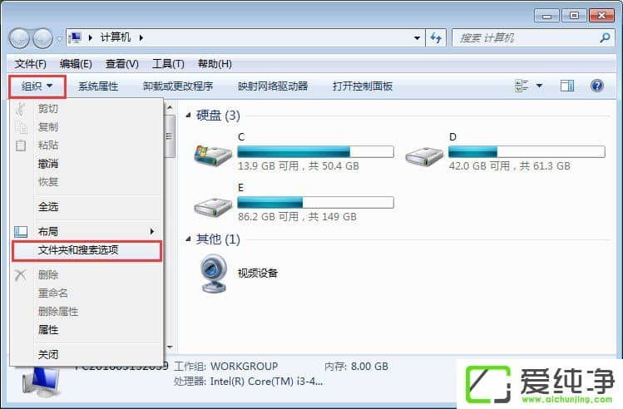Open the change view icon
This screenshot has height=409, width=623.
click(x=522, y=86)
